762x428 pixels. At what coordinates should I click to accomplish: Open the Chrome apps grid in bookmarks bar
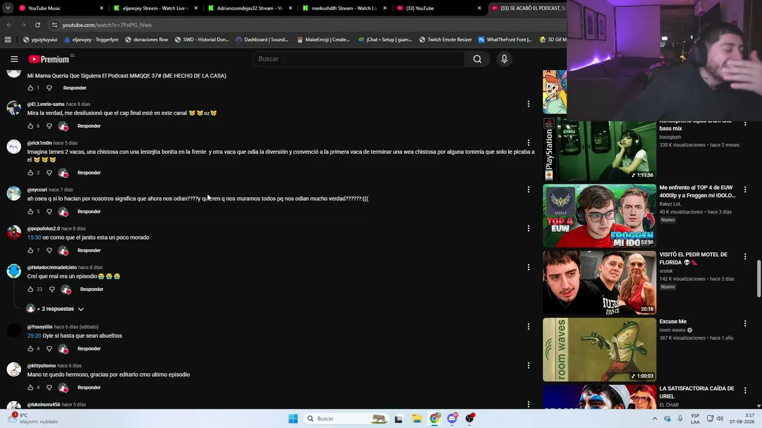point(8,40)
